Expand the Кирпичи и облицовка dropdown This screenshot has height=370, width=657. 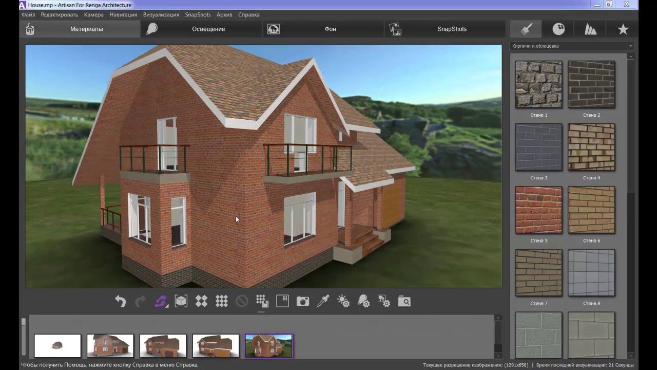(x=630, y=46)
